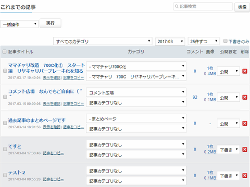The height and width of the screenshot is (187, 250).
Task: Click the 記事タイトル column header
Action: tap(21, 51)
